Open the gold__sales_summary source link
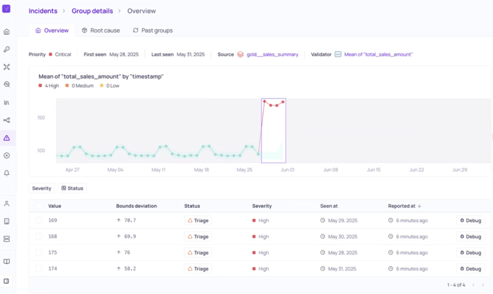 point(272,54)
